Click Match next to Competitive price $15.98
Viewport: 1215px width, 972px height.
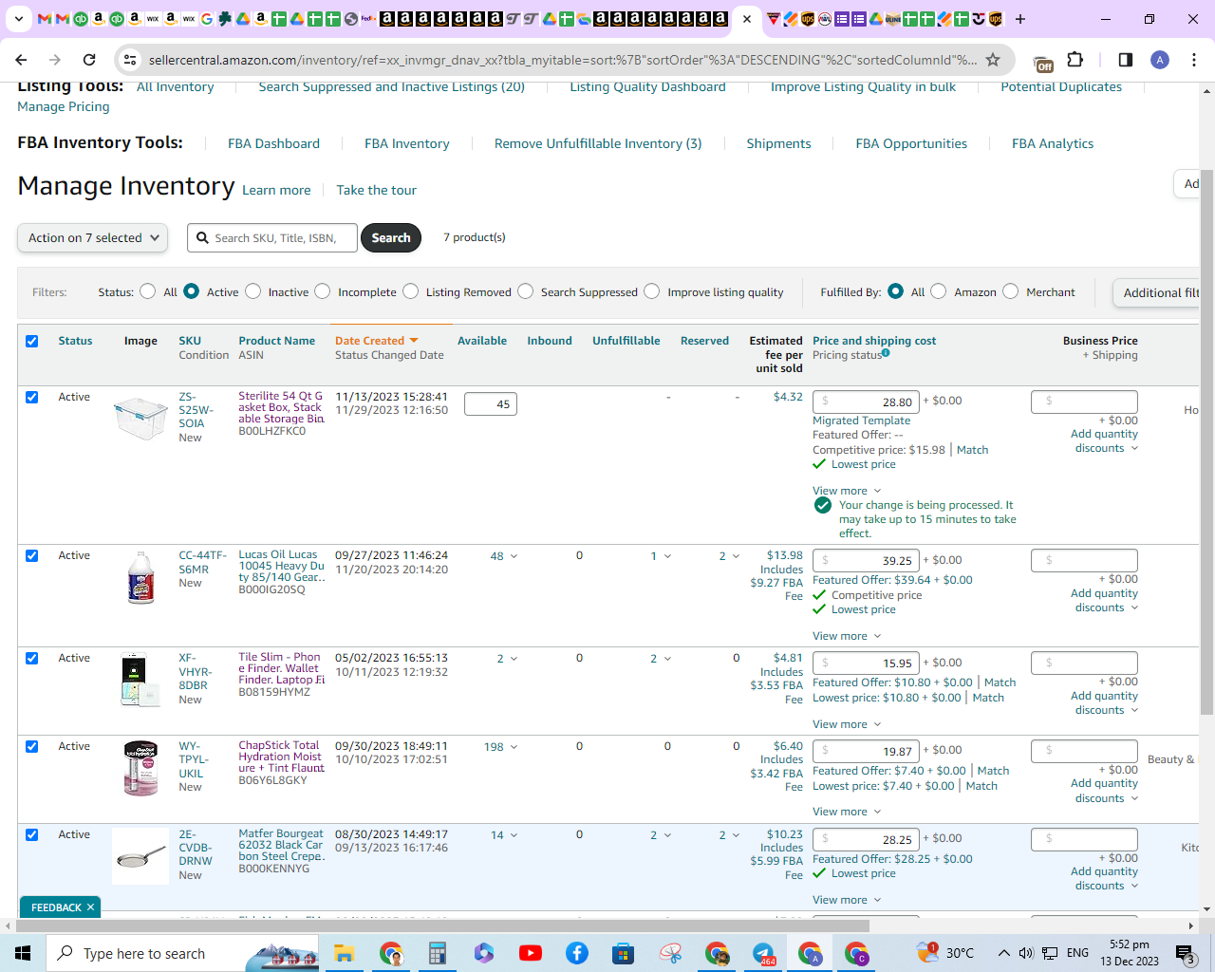point(972,450)
